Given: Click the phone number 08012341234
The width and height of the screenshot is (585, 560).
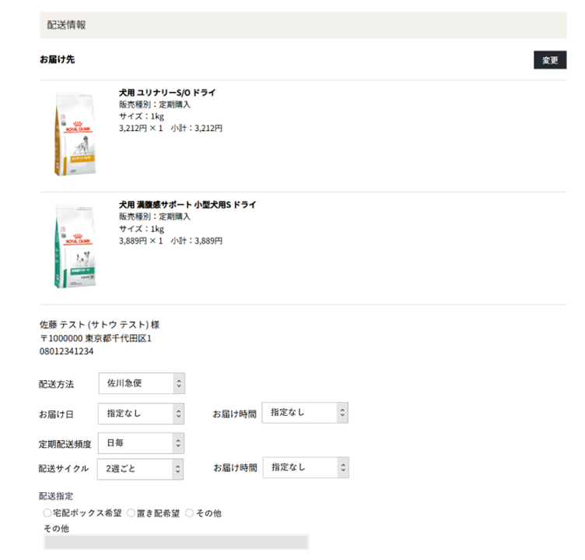Looking at the screenshot, I should 67,351.
